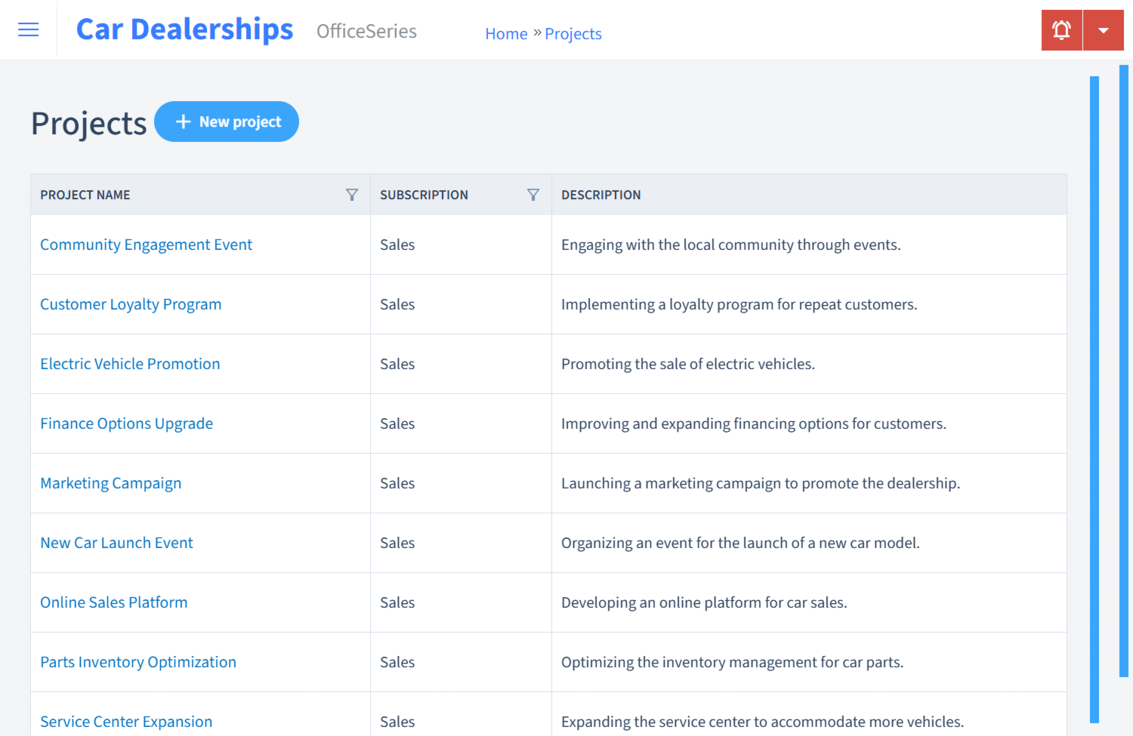1133x736 pixels.
Task: Open the Marketing Campaign project
Action: coord(110,483)
